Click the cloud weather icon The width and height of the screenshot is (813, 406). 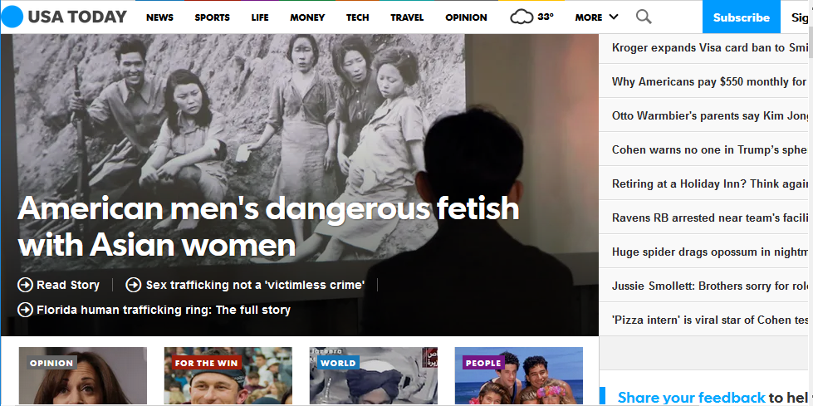[x=522, y=17]
